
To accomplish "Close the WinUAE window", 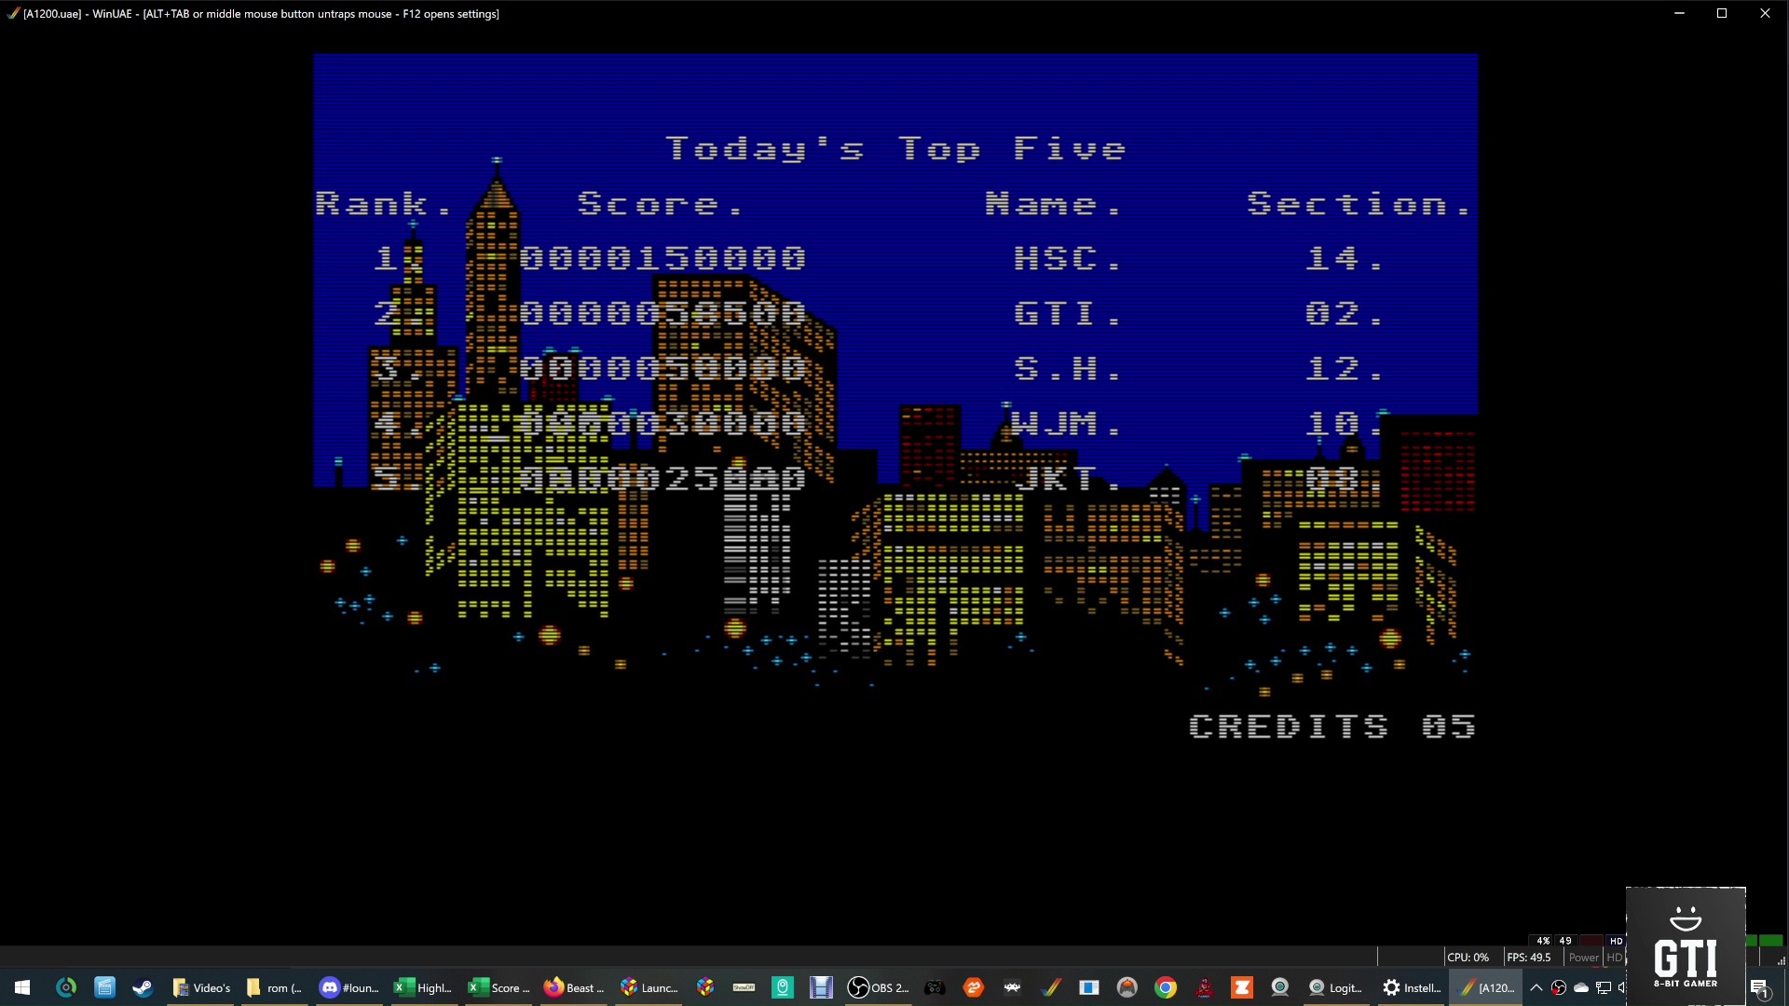I will [1765, 13].
